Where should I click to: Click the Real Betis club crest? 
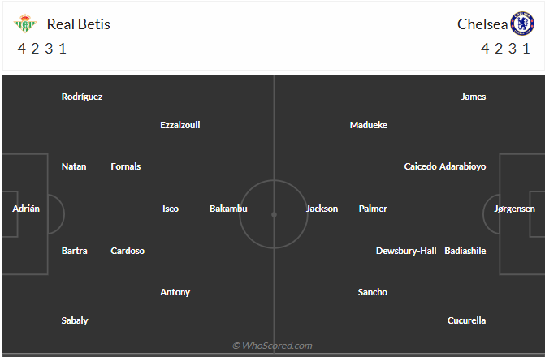25,24
